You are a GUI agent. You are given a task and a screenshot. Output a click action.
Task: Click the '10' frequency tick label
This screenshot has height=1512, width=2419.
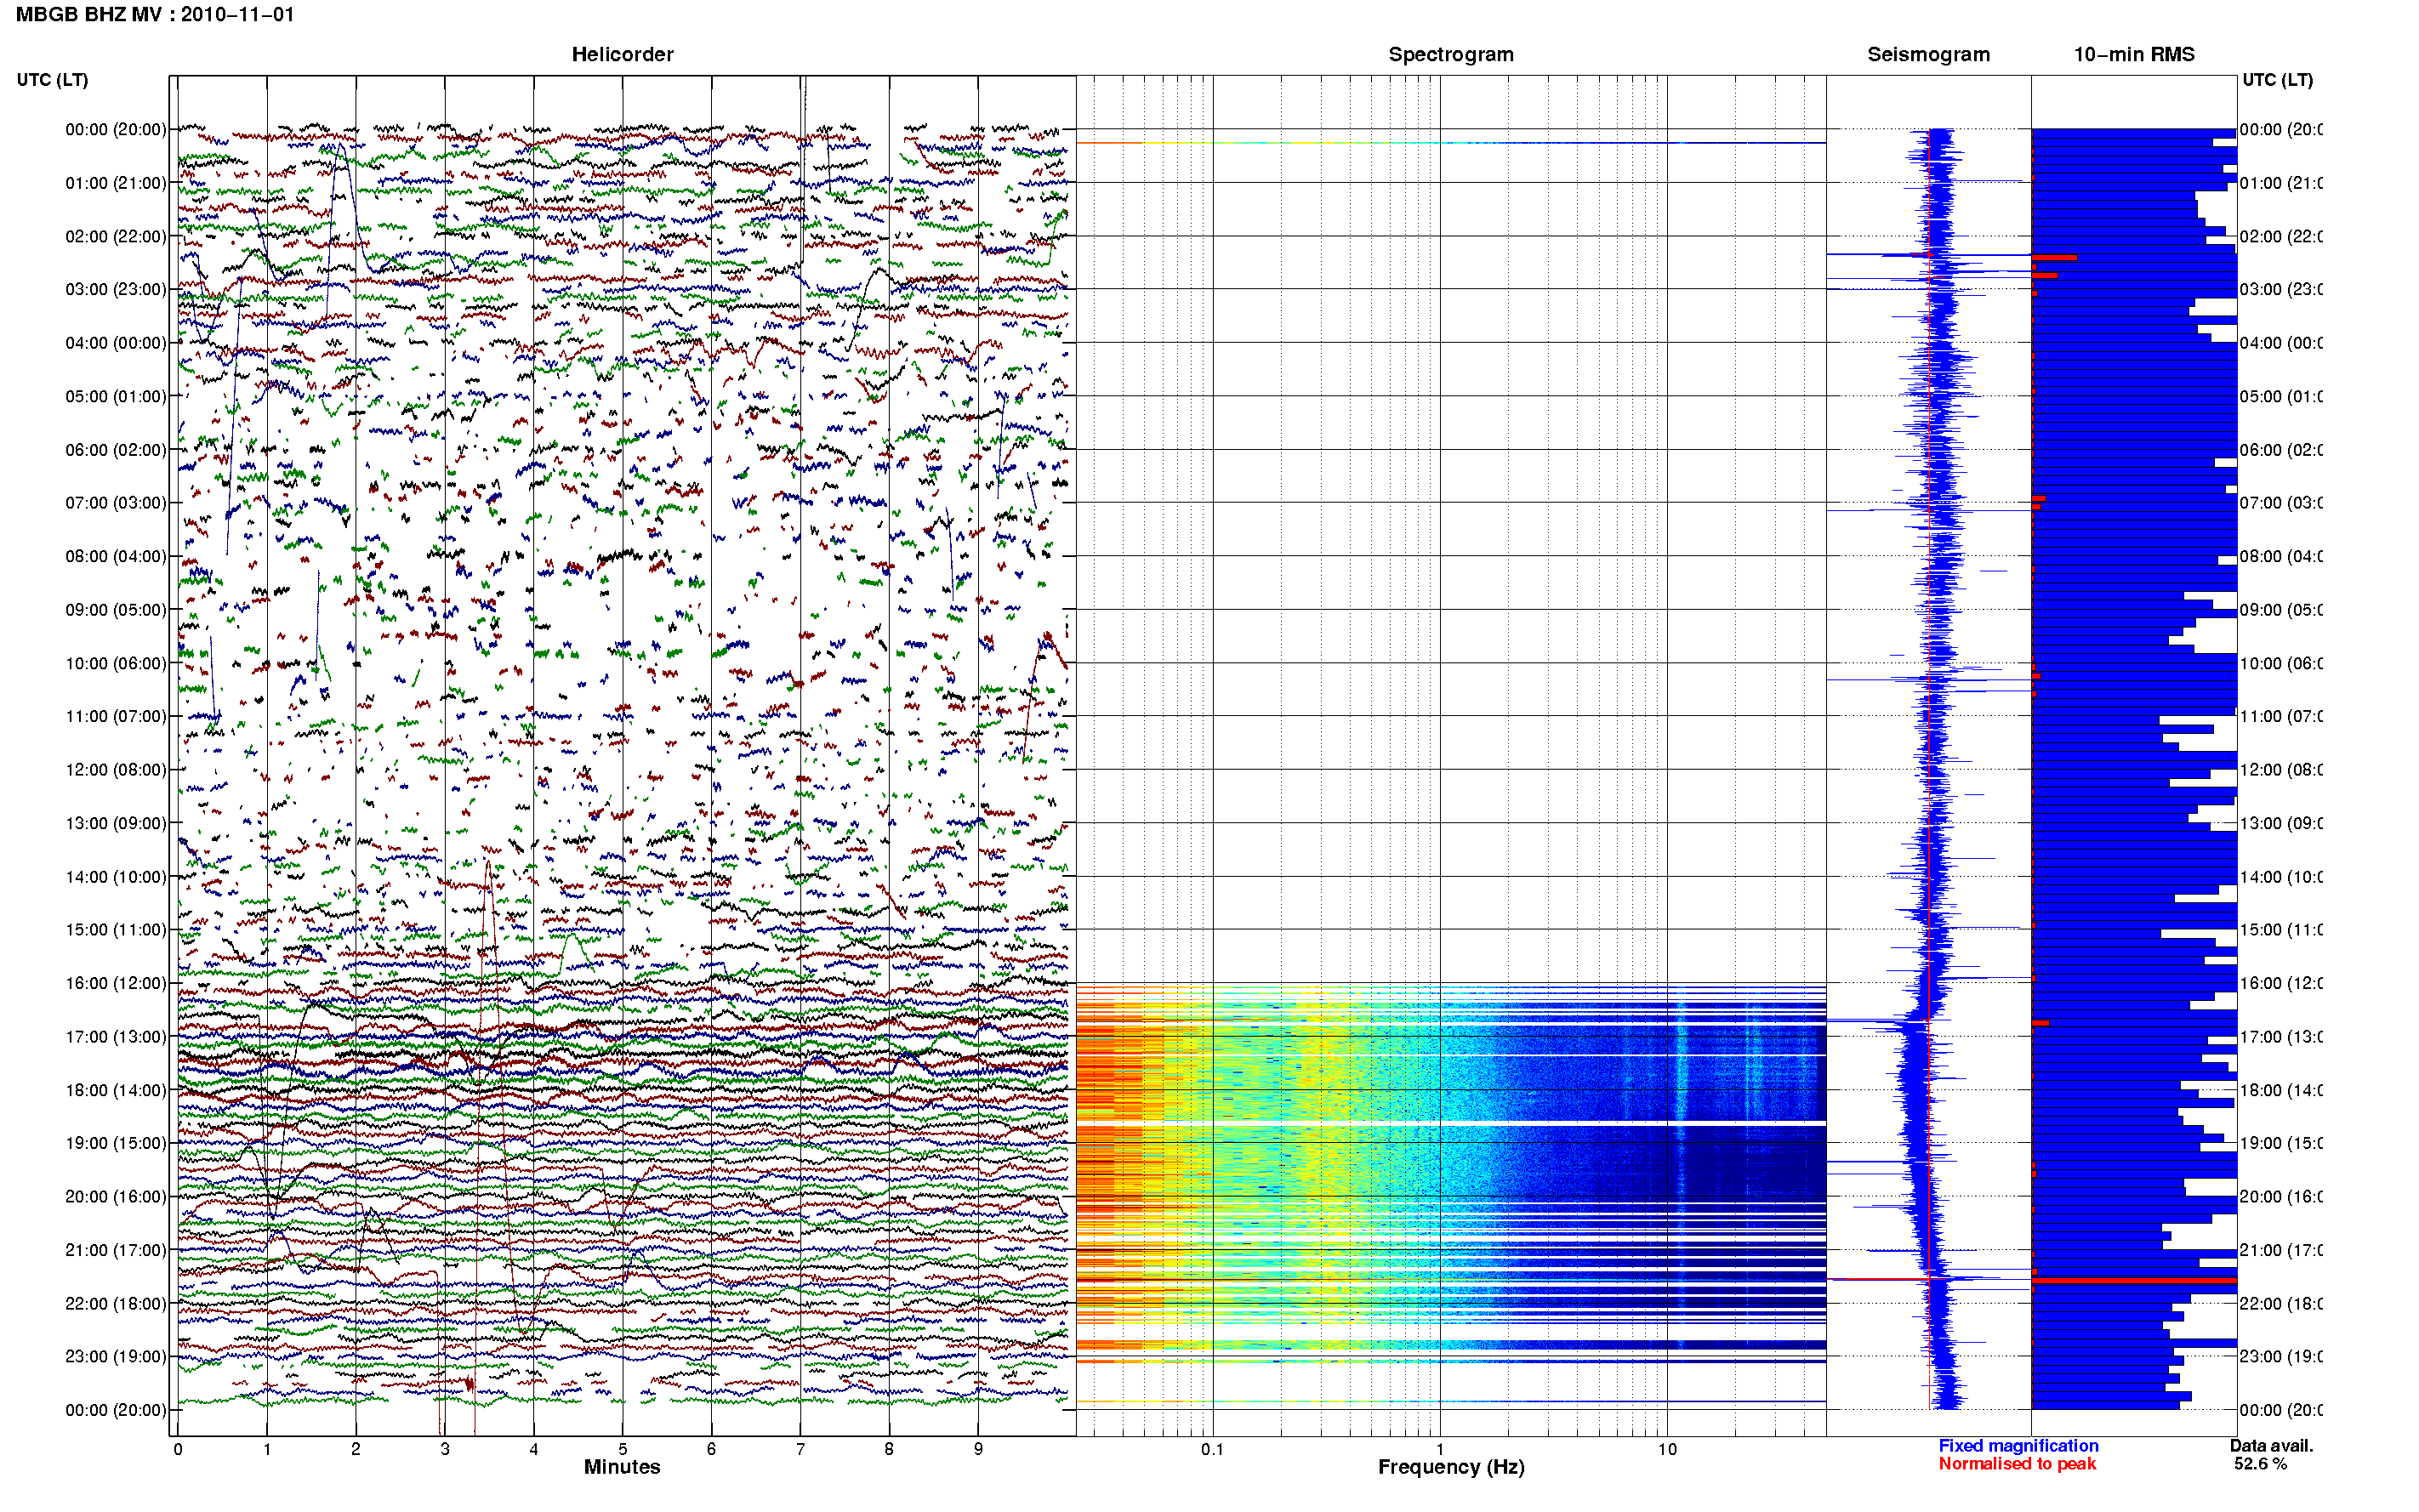[1667, 1449]
